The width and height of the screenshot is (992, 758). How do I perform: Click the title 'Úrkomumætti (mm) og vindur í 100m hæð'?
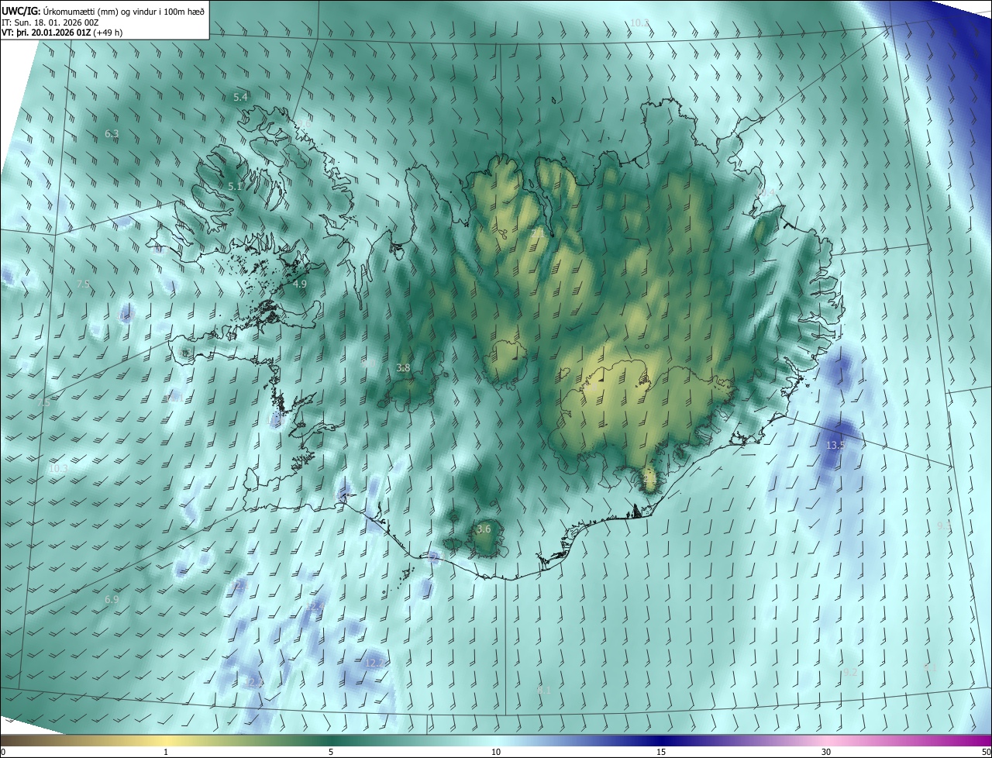122,11
